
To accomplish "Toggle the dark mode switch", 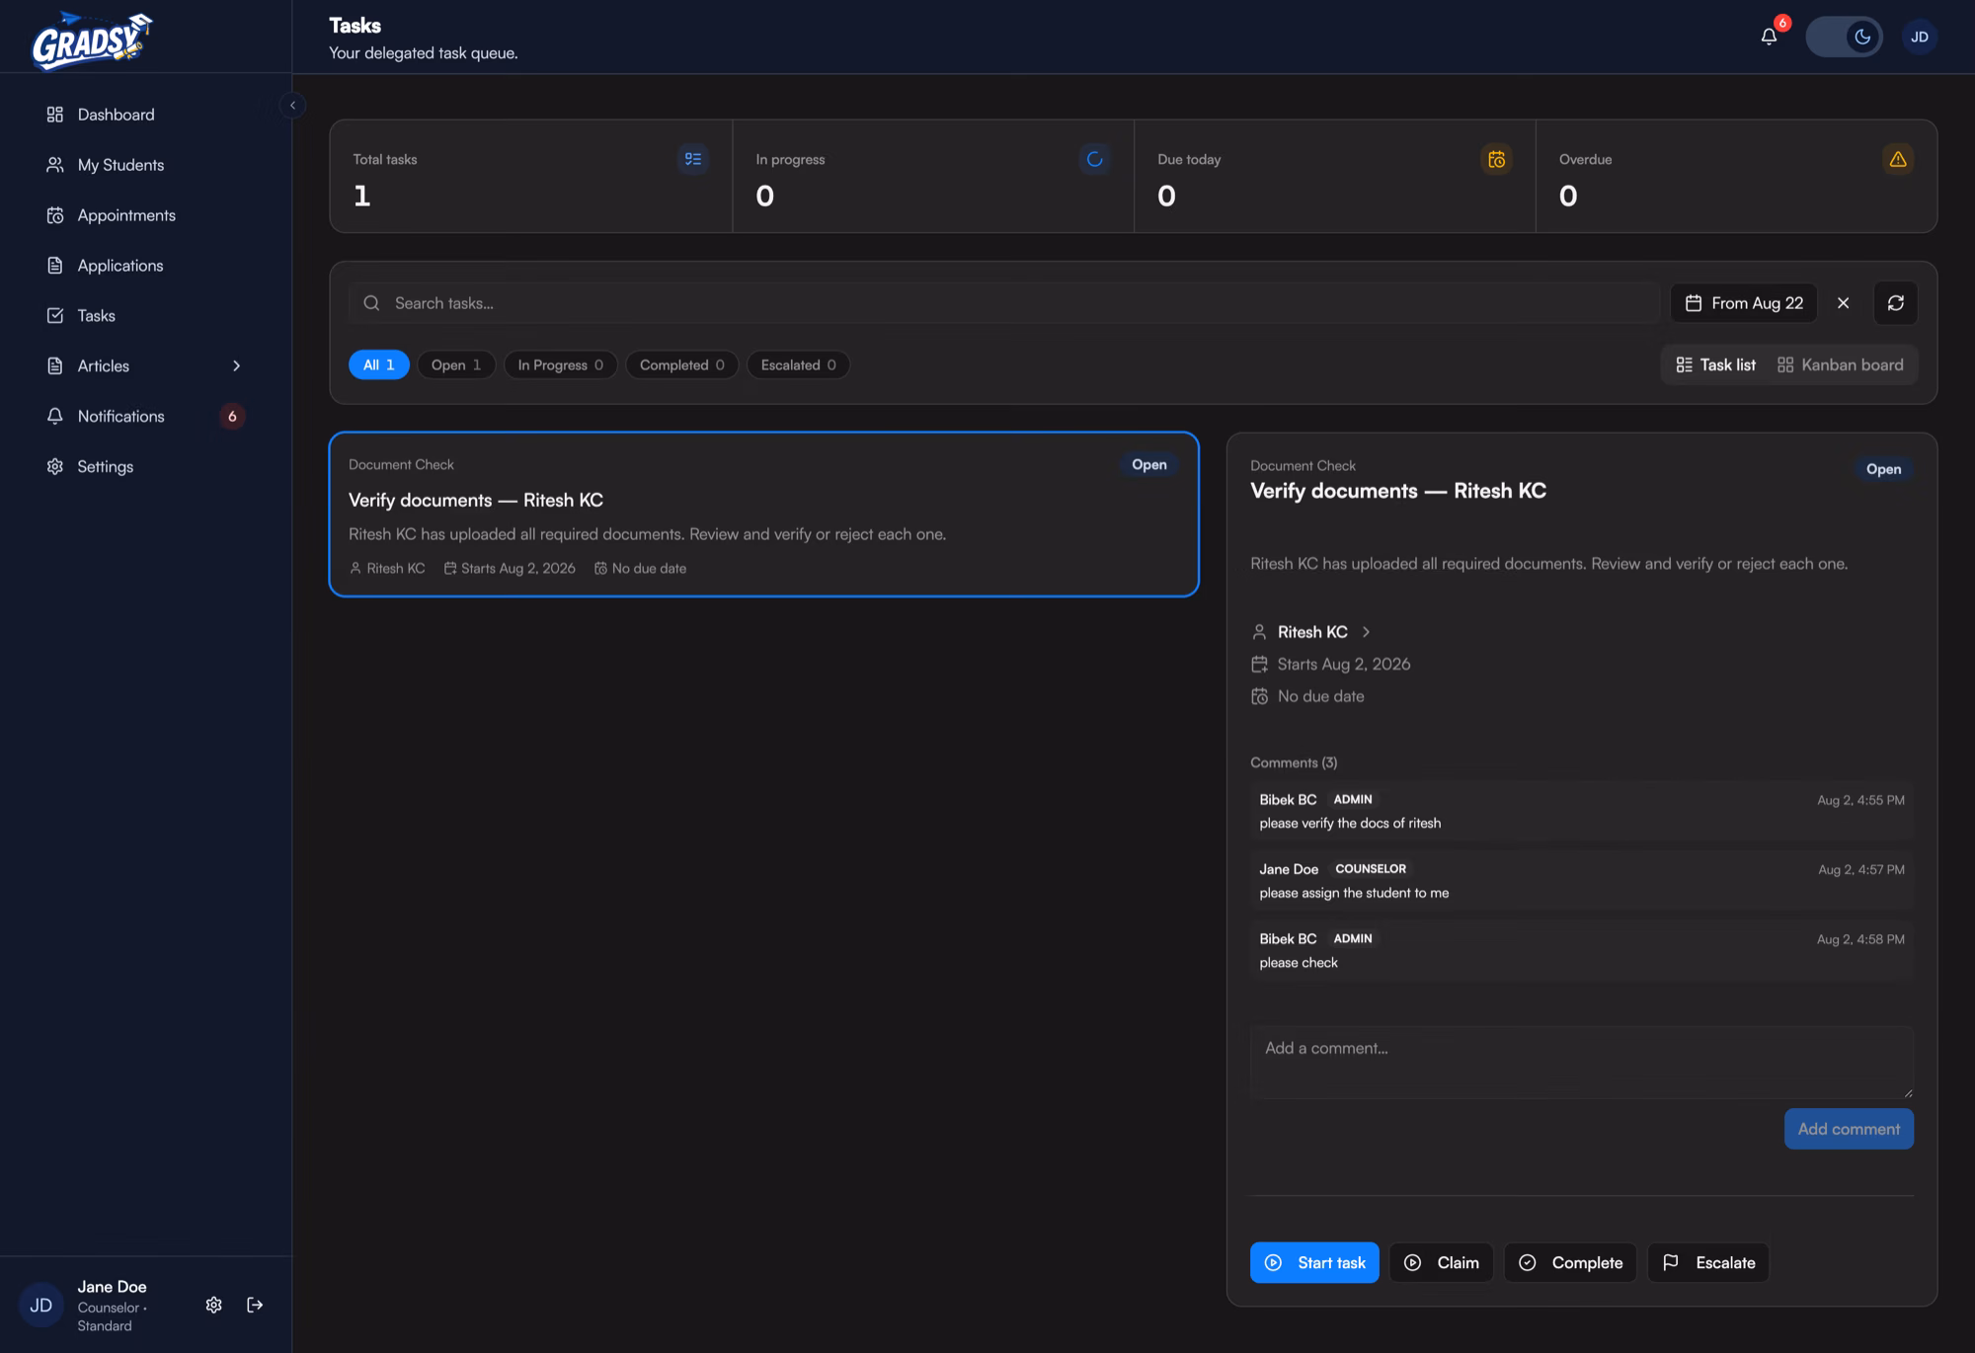I will (1844, 38).
